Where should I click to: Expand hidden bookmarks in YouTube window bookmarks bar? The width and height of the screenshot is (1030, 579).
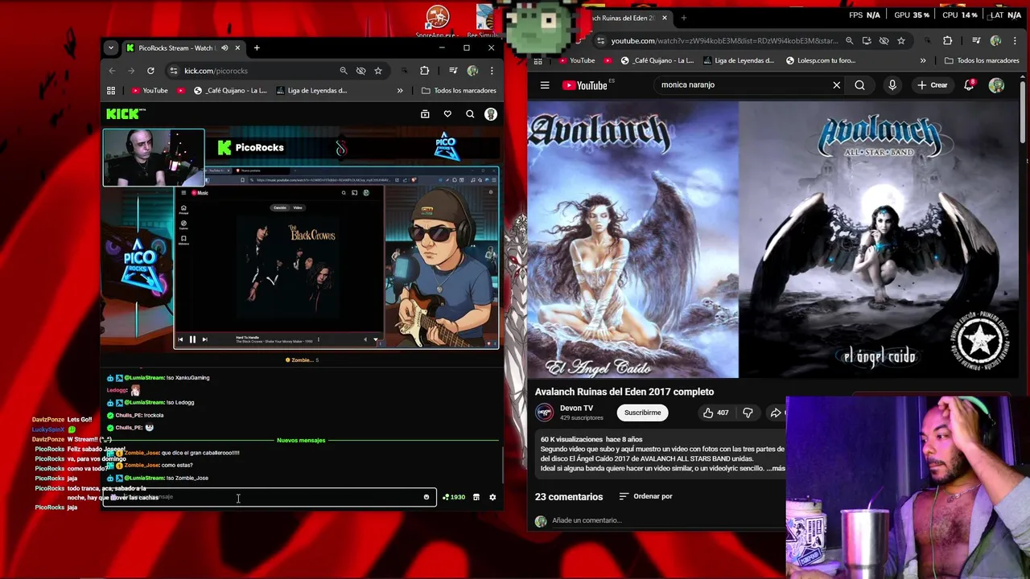point(923,60)
